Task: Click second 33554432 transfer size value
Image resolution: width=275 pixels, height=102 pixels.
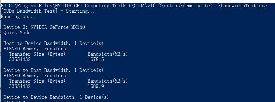Action: [x=20, y=87]
